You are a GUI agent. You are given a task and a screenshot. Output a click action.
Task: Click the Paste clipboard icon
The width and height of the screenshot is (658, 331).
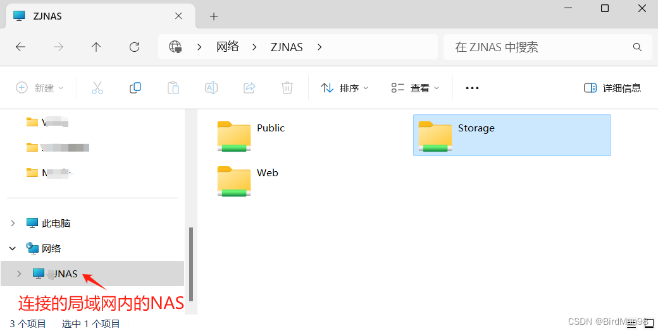point(173,88)
